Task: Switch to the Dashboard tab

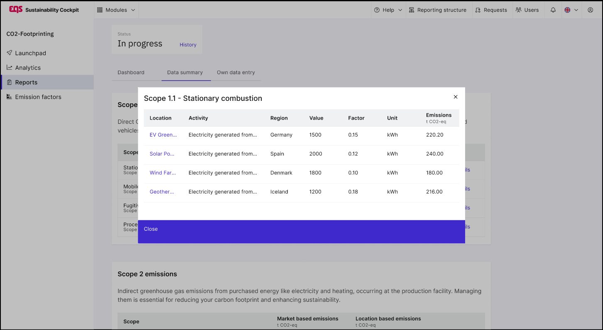Action: pyautogui.click(x=131, y=72)
